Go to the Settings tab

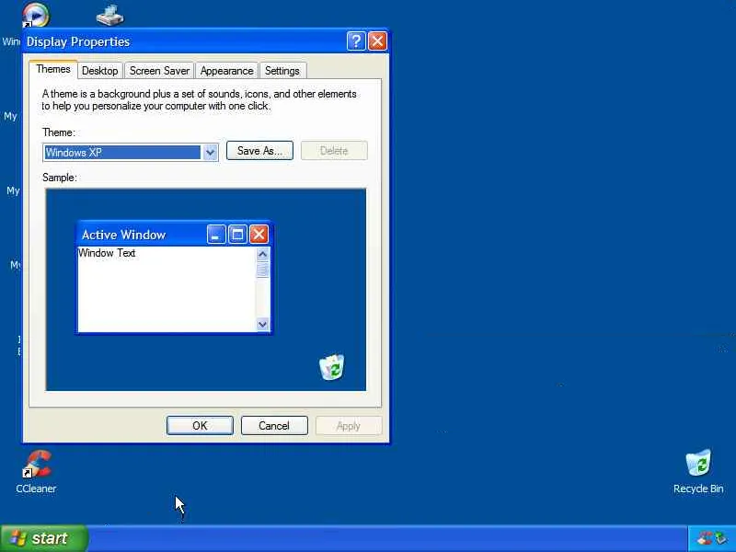pyautogui.click(x=282, y=71)
